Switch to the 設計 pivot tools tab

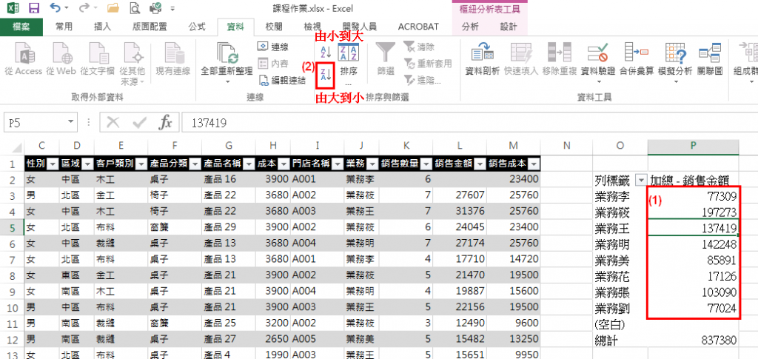pos(508,27)
